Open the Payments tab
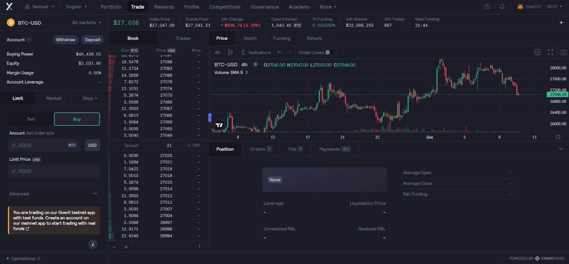569x264 pixels. tap(335, 149)
